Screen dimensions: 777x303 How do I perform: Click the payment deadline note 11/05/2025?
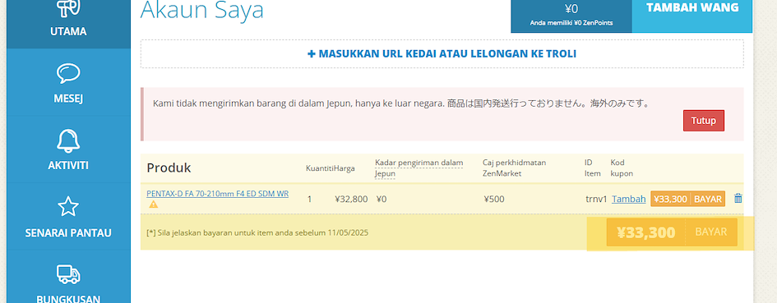click(257, 232)
